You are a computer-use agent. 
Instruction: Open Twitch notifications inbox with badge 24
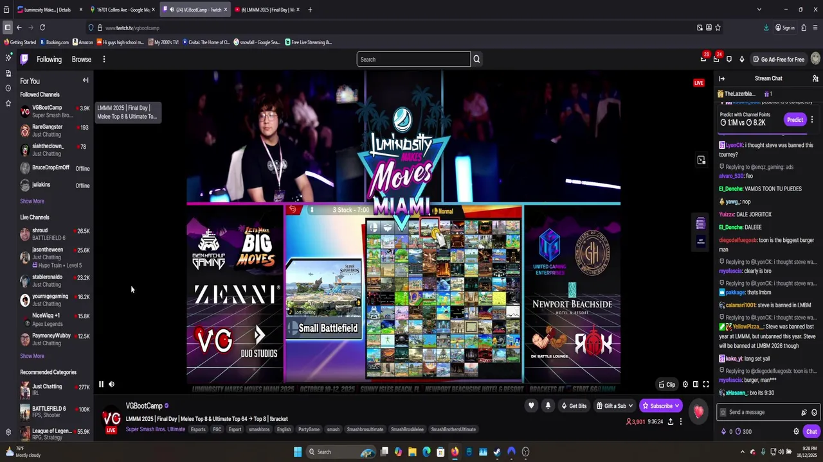coord(716,59)
